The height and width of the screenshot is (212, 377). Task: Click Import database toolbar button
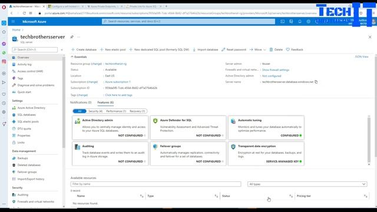pos(206,49)
